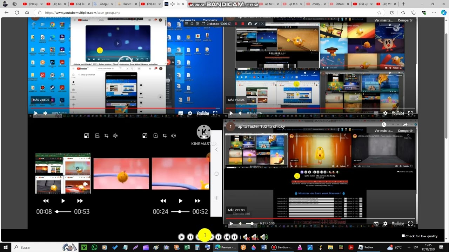Click MÁS VIDEOS on the top-left video

click(41, 100)
